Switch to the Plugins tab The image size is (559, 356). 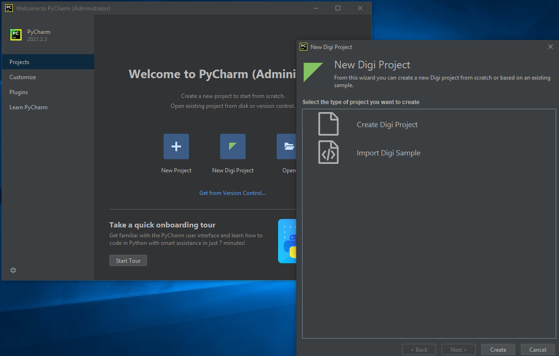point(48,92)
